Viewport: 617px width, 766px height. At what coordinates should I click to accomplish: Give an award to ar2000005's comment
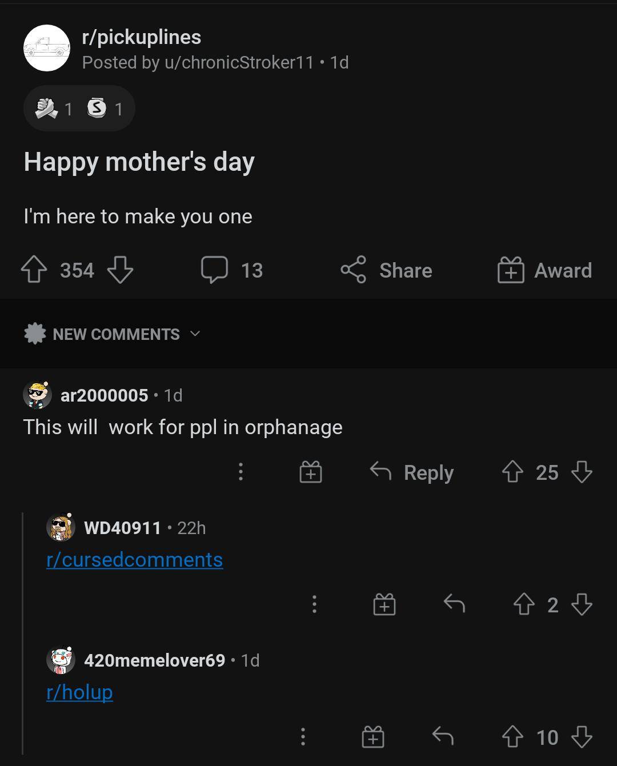pyautogui.click(x=311, y=472)
